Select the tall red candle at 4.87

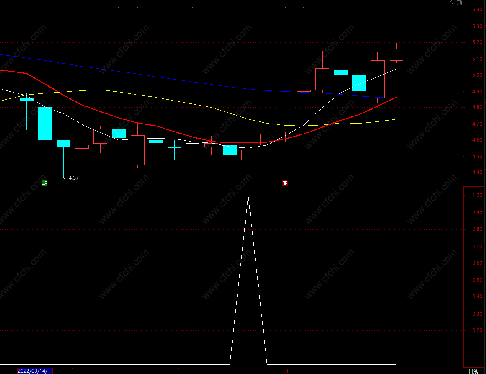point(285,114)
